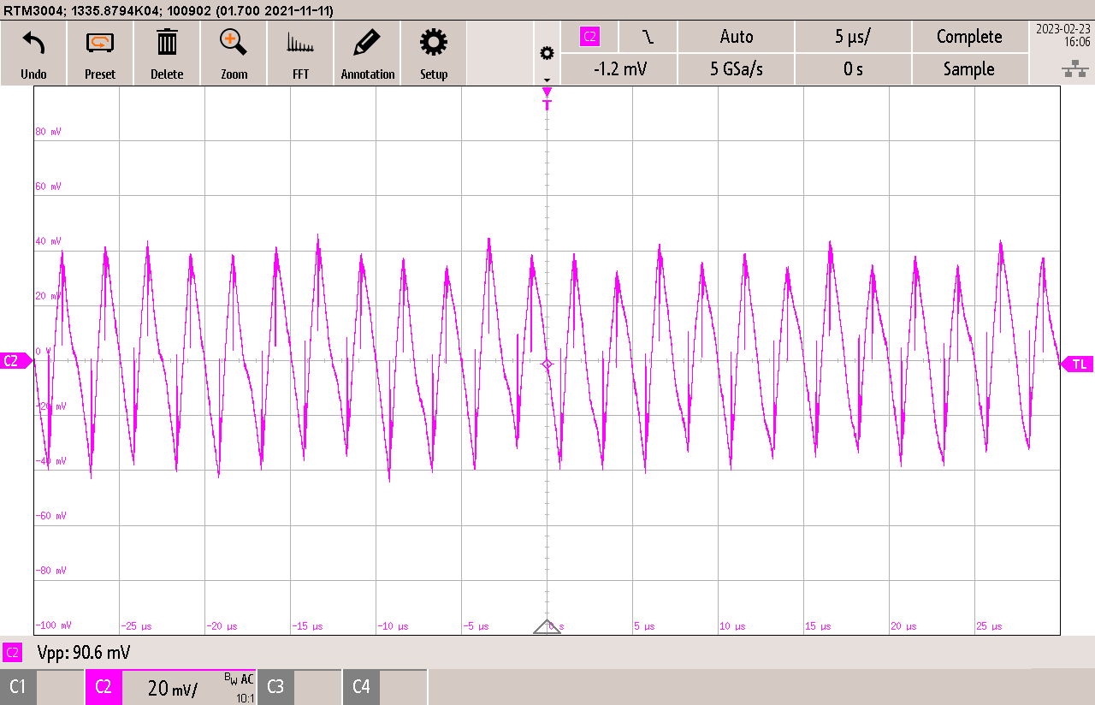Select the Vpp: 90.6 mV measurement
Image resolution: width=1095 pixels, height=705 pixels.
84,653
